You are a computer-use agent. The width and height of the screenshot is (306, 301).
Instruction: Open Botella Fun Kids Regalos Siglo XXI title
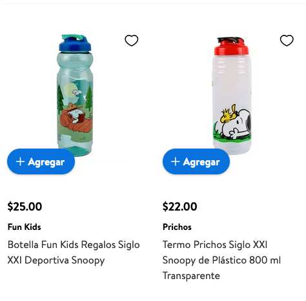tap(74, 253)
